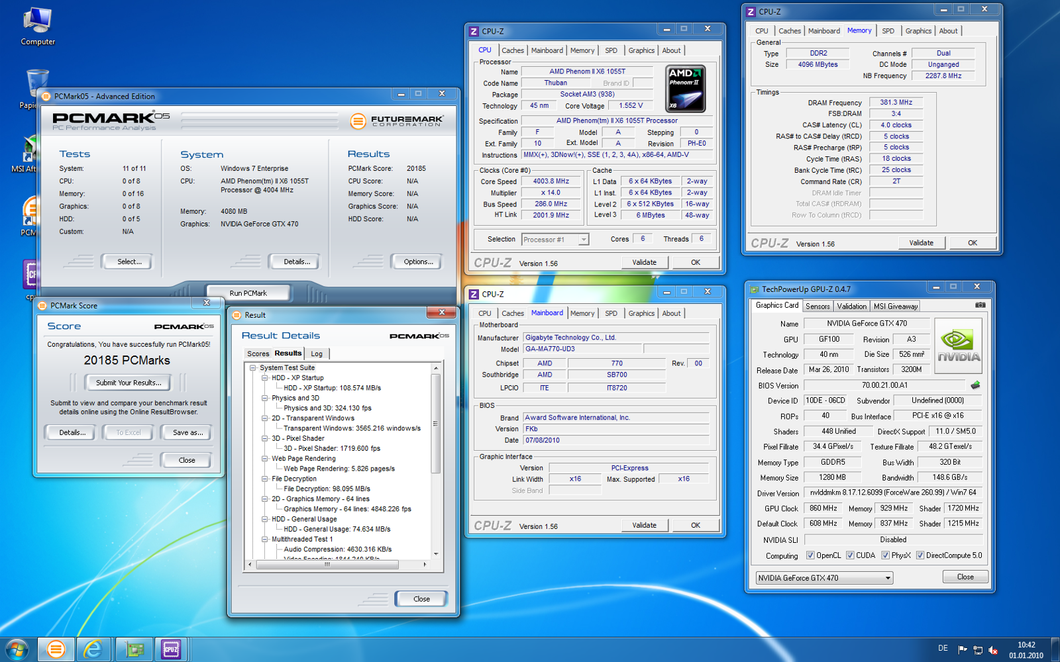
Task: Click Save as button in PCMark Score
Action: pos(187,433)
